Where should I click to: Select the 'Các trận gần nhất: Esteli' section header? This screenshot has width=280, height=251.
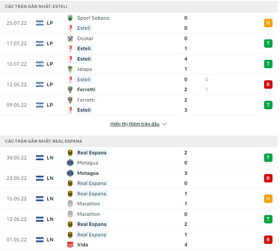[36, 7]
